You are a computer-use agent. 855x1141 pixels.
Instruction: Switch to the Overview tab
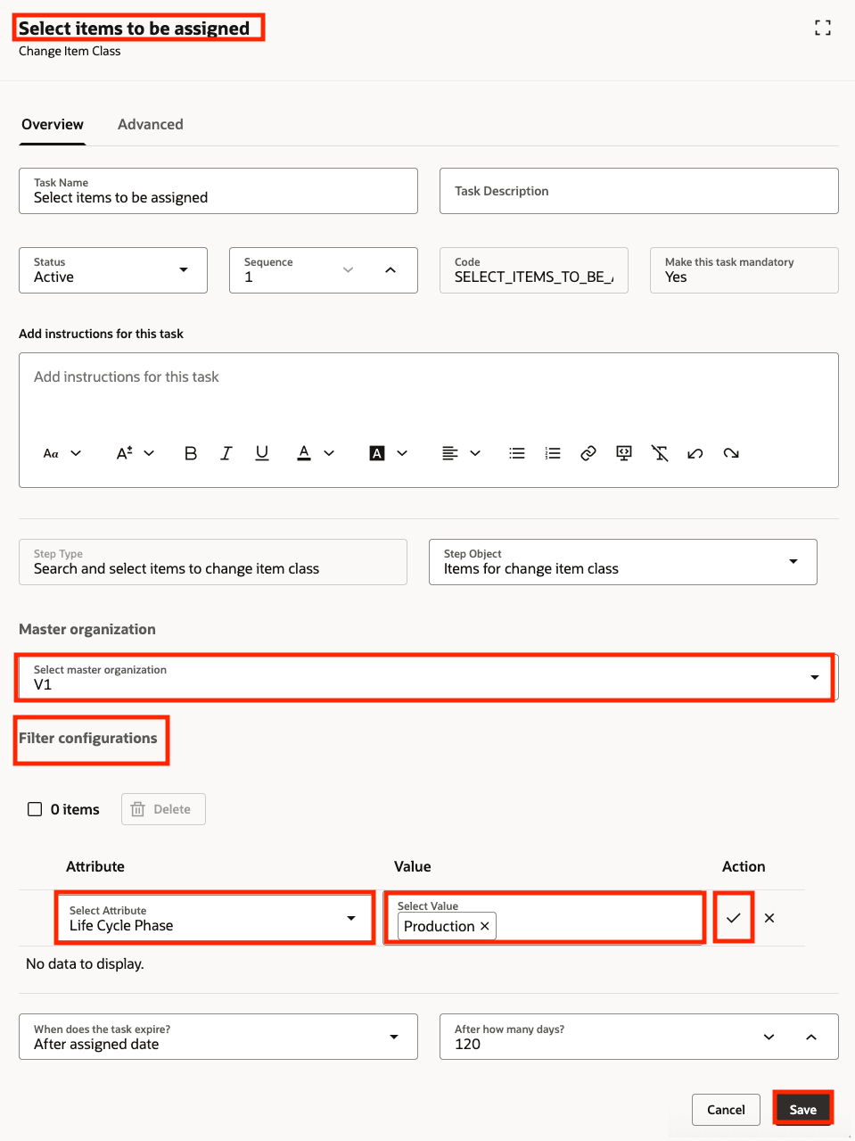(52, 124)
